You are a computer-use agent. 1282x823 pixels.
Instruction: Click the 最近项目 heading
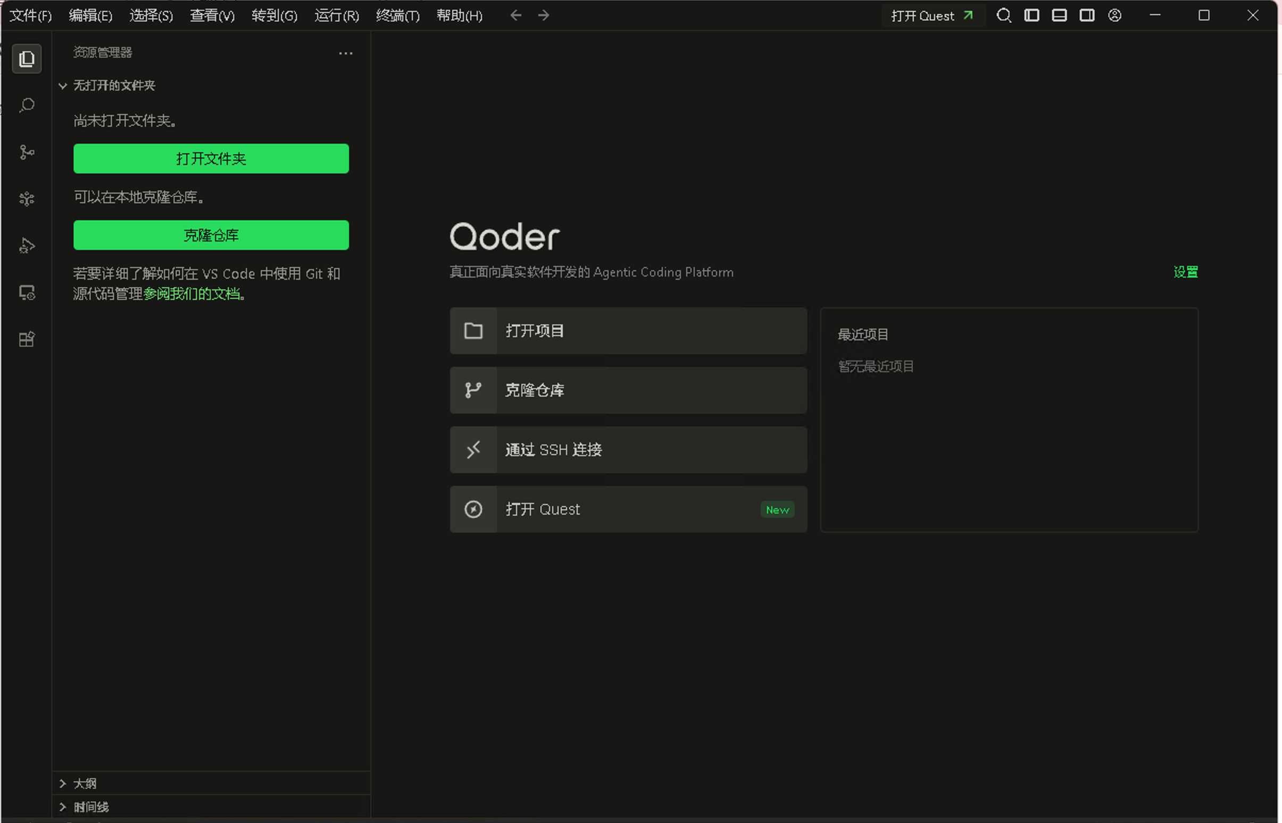click(x=863, y=334)
